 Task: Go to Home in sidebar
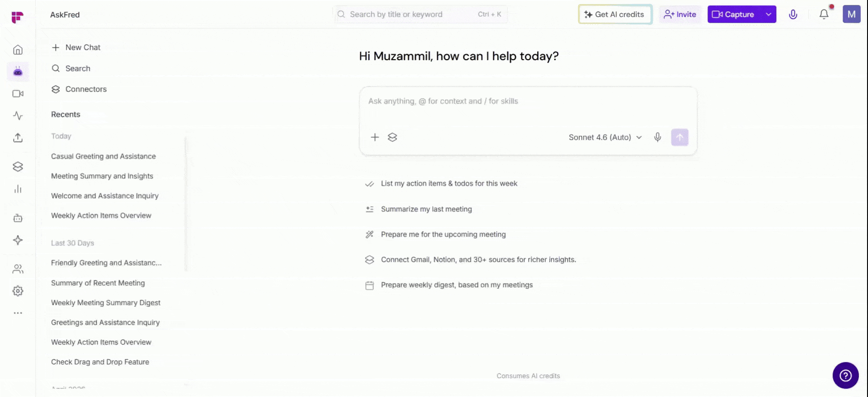[18, 50]
